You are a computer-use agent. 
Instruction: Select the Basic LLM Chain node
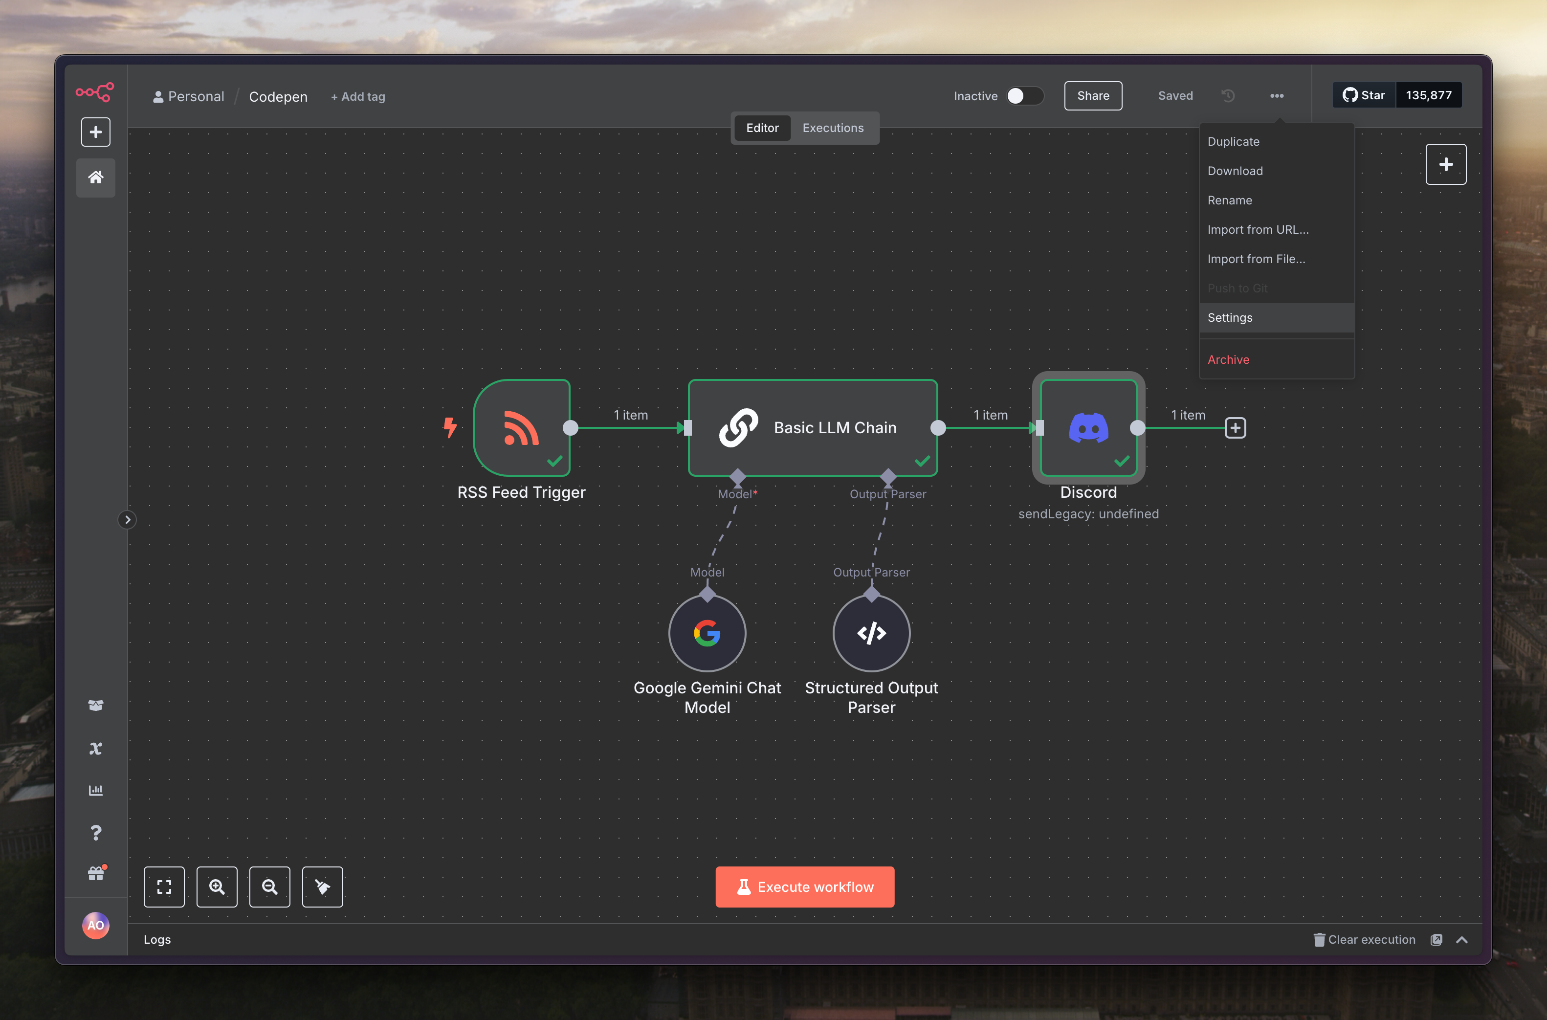(812, 427)
